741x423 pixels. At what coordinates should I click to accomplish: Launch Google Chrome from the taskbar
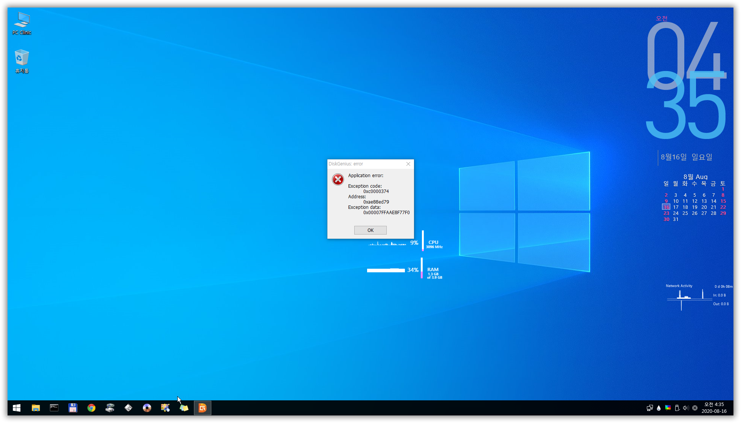click(91, 408)
